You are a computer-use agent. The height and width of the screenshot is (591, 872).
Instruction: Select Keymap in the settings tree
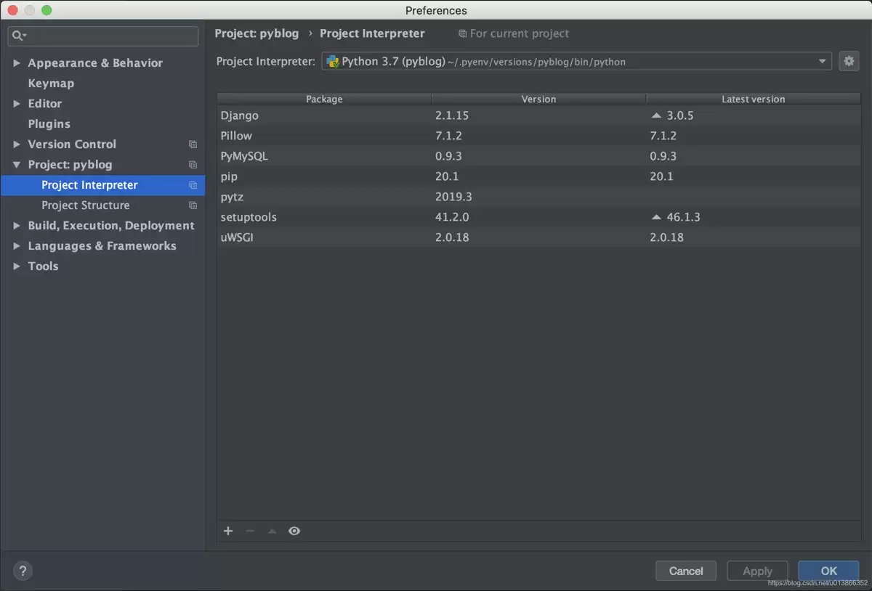click(51, 83)
